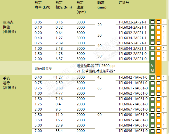Click the green 'M' encoder code cell
169x134 pixels.
152,71
